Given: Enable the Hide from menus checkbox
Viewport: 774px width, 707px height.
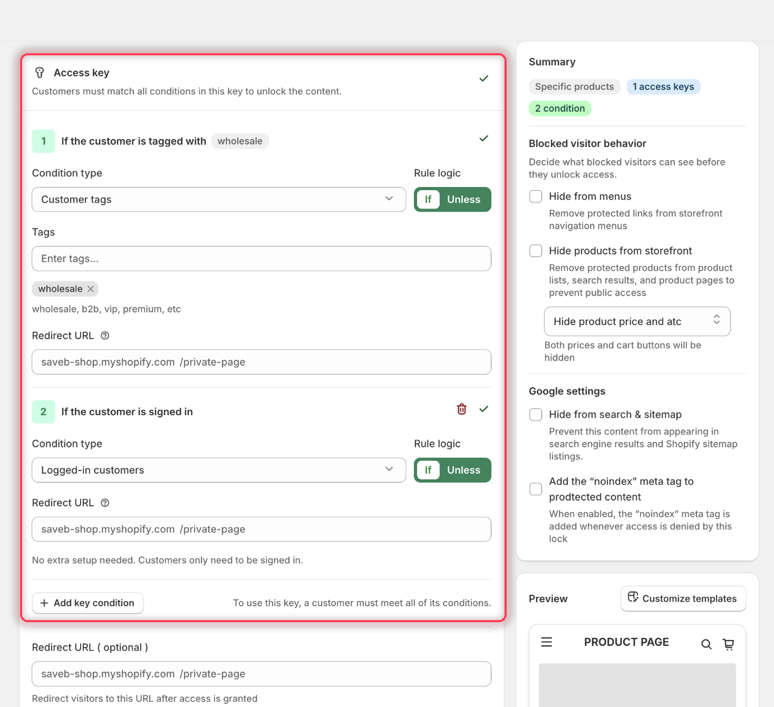Looking at the screenshot, I should (x=536, y=196).
